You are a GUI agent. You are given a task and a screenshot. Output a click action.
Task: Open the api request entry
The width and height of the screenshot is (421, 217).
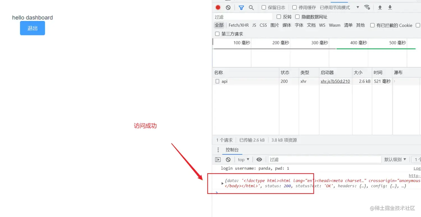click(225, 81)
